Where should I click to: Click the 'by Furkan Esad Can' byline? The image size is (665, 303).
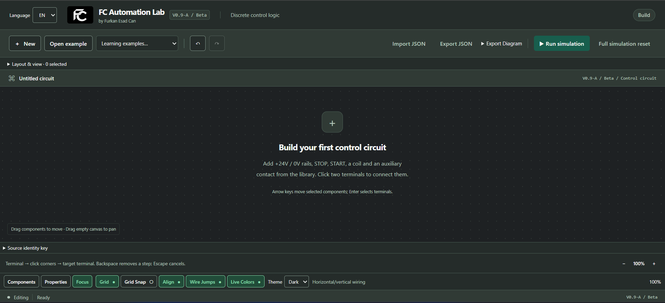117,21
